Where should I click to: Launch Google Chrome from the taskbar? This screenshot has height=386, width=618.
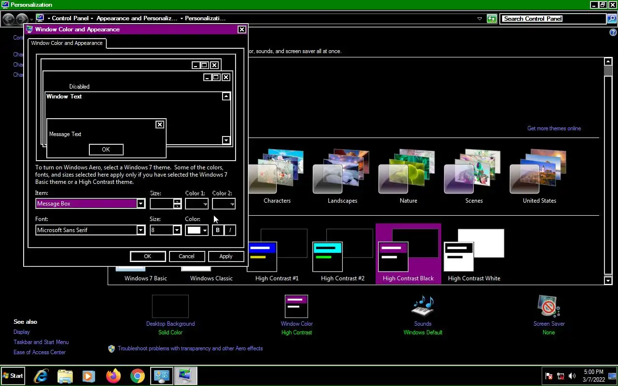pos(138,376)
